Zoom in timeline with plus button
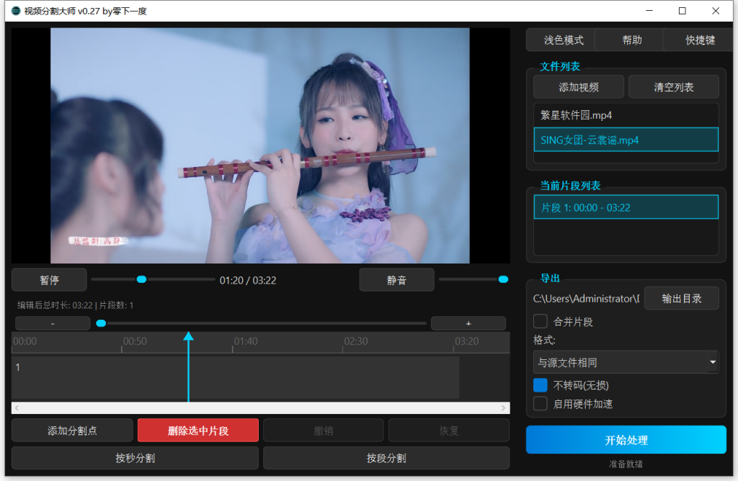This screenshot has width=738, height=481. (468, 323)
